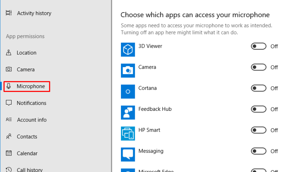
Task: Turn on Messaging microphone toggle
Action: pos(258,151)
